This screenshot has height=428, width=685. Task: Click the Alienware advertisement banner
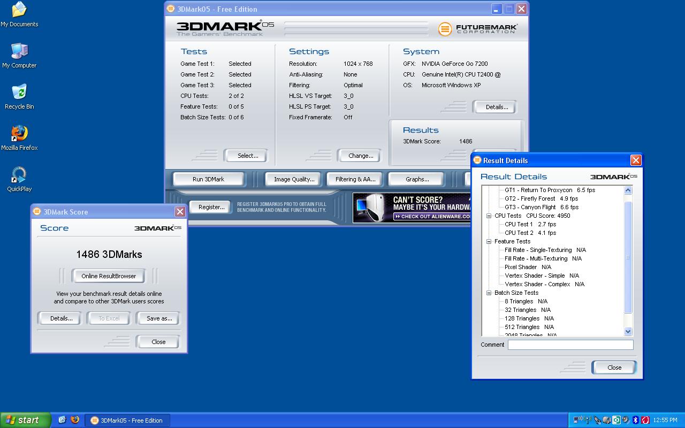tap(411, 207)
